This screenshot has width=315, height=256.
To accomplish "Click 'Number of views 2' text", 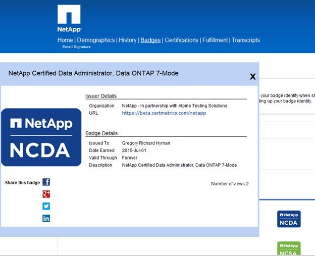I will pos(230,184).
